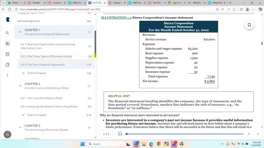Image resolution: width=264 pixels, height=148 pixels.
Task: Click the Net income $ 2,860 value
Action: 210,81
